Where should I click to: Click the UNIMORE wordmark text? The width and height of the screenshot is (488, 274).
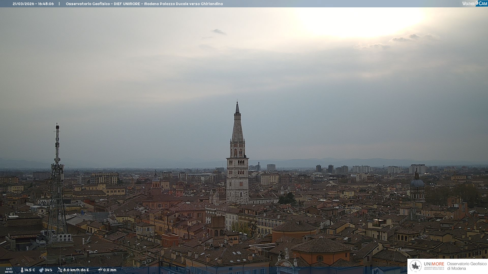pos(434,264)
